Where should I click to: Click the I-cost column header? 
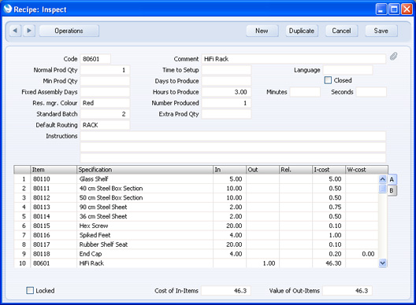tap(329, 170)
